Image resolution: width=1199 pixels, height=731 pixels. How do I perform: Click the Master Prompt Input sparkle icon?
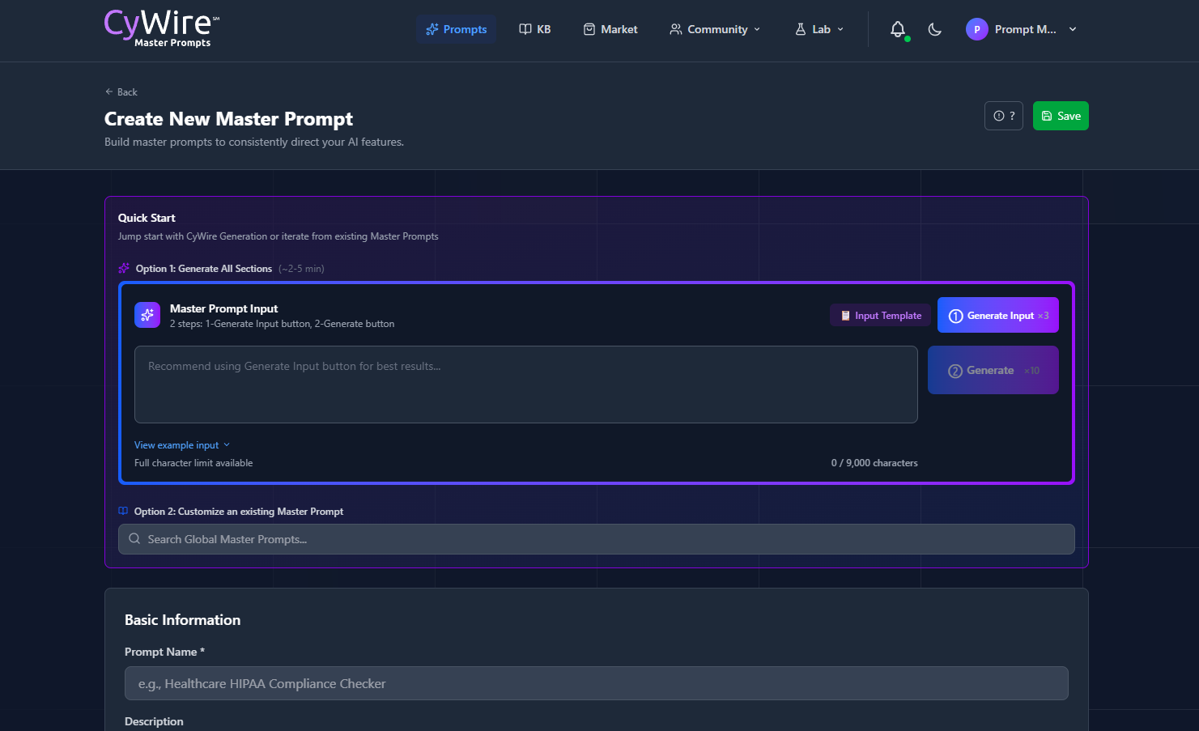coord(147,315)
